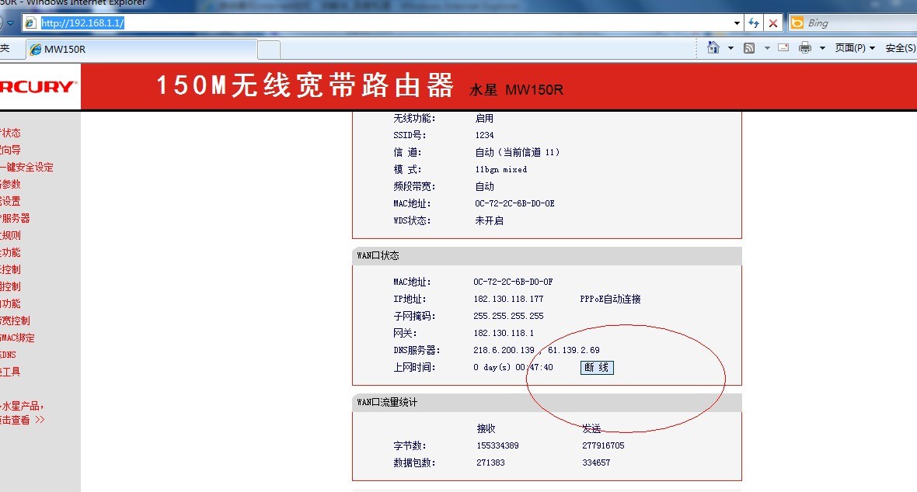The height and width of the screenshot is (492, 917).
Task: Click the Mercury logo in header
Action: (39, 86)
